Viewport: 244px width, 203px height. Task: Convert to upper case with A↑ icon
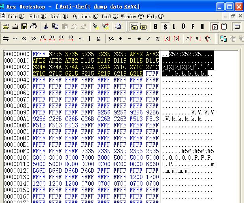point(189,38)
